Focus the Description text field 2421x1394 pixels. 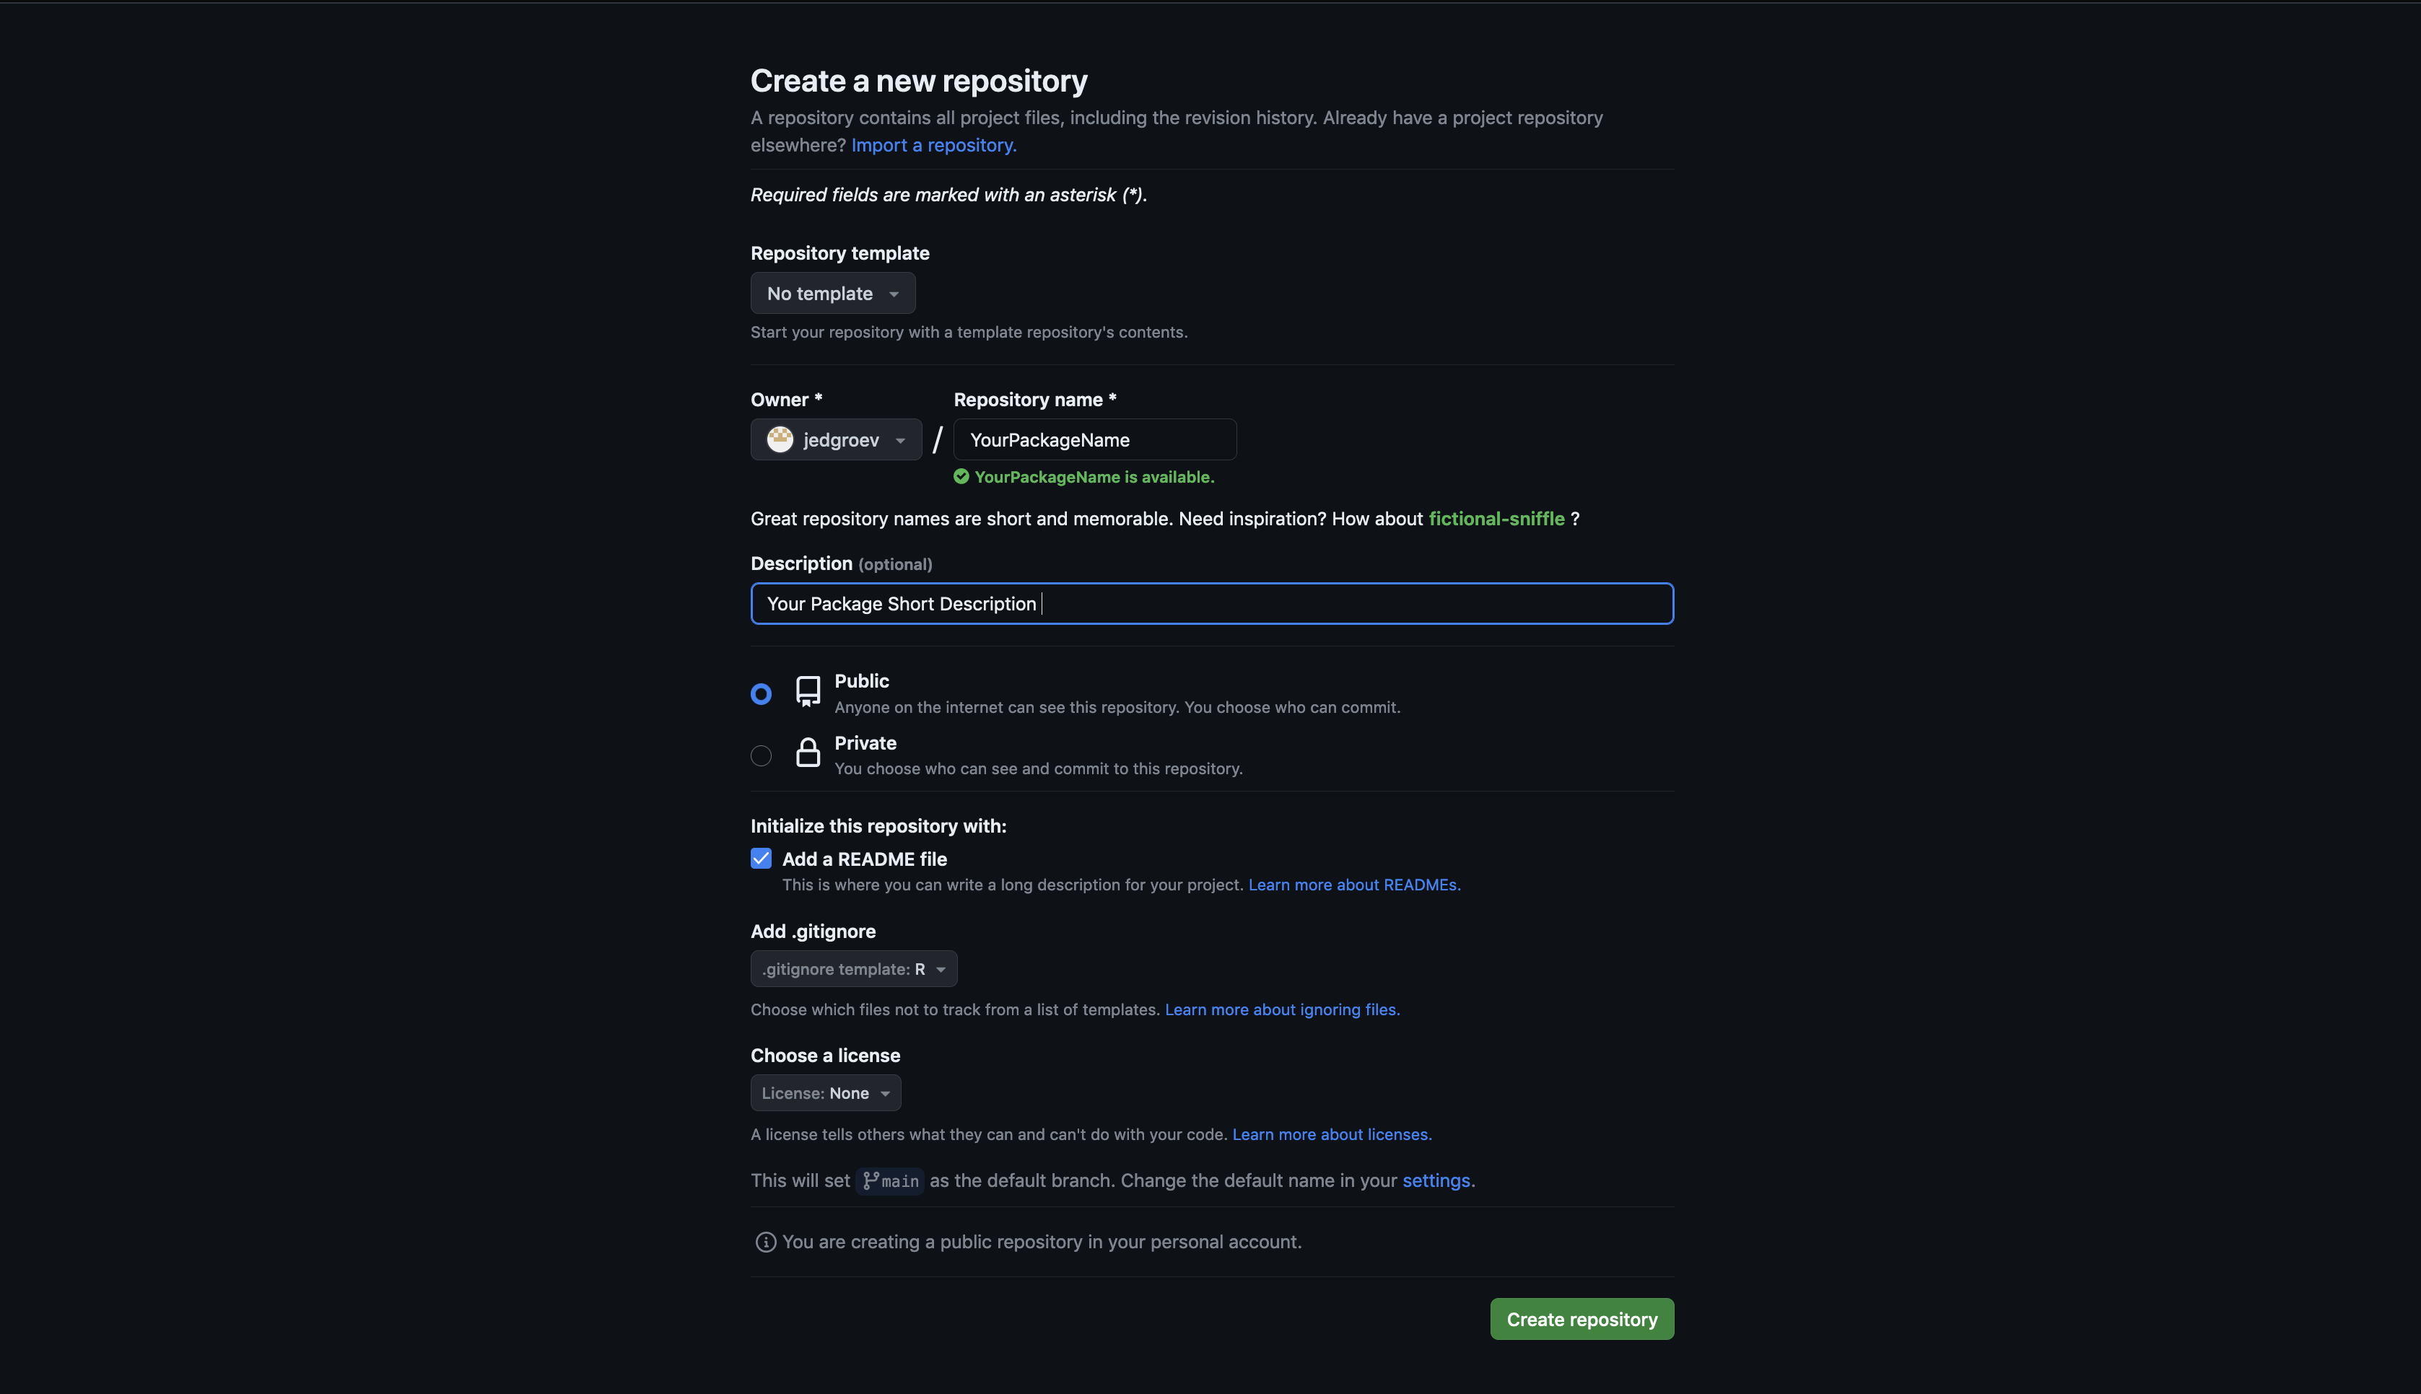click(1211, 604)
